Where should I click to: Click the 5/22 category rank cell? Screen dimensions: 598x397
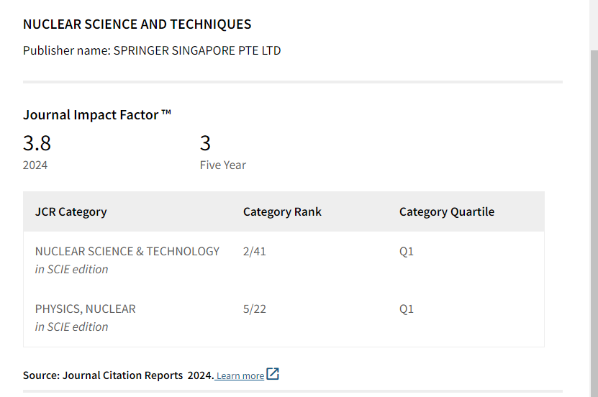point(255,309)
